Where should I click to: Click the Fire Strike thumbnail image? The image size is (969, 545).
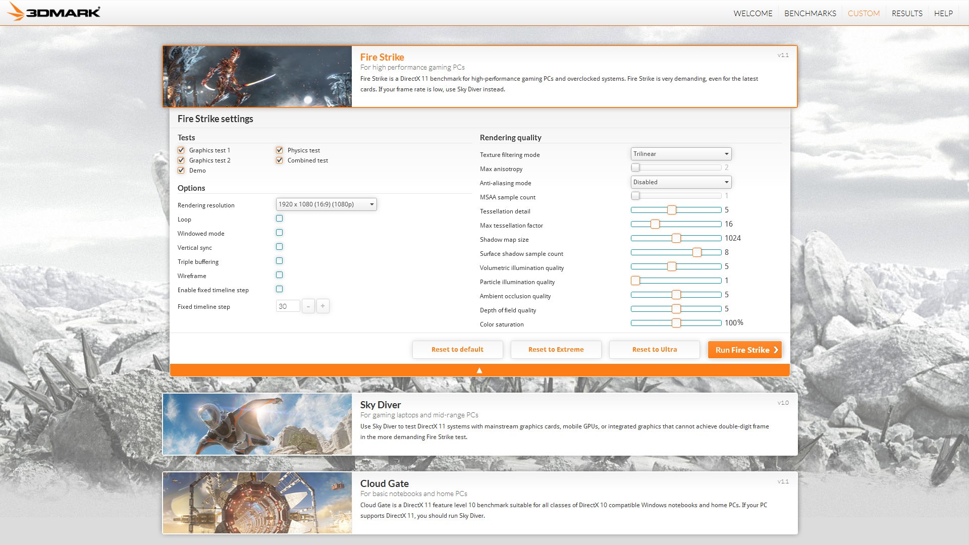coord(257,77)
